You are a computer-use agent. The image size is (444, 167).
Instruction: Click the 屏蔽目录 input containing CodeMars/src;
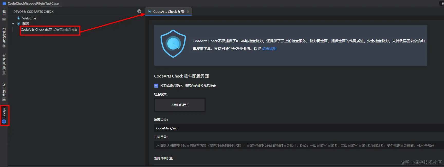pyautogui.click(x=299, y=128)
